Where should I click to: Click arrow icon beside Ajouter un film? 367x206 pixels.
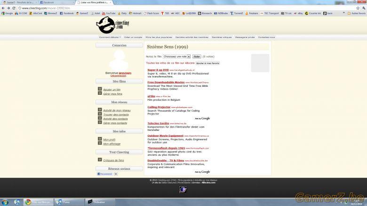pos(100,89)
